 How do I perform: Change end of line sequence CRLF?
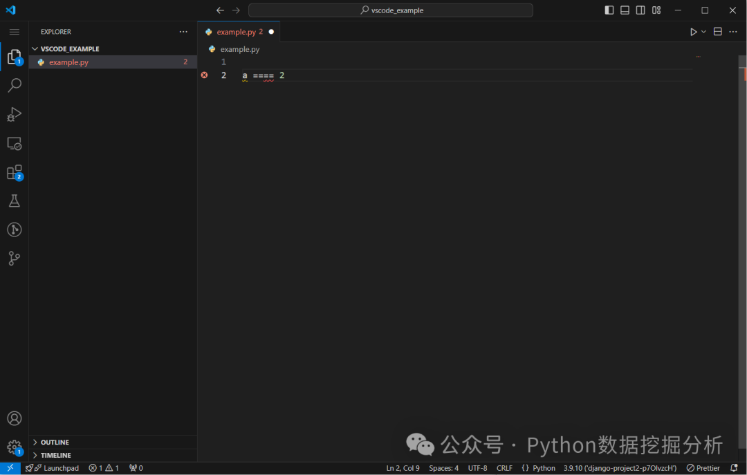pos(504,468)
